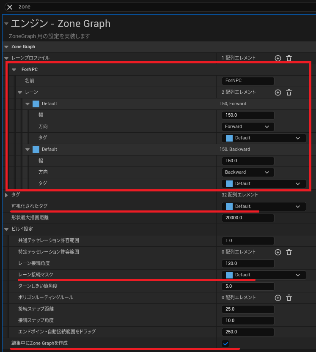The image size is (316, 352).
Task: Clear 特定テッセレーション許容範囲 array with trash icon
Action: point(289,252)
